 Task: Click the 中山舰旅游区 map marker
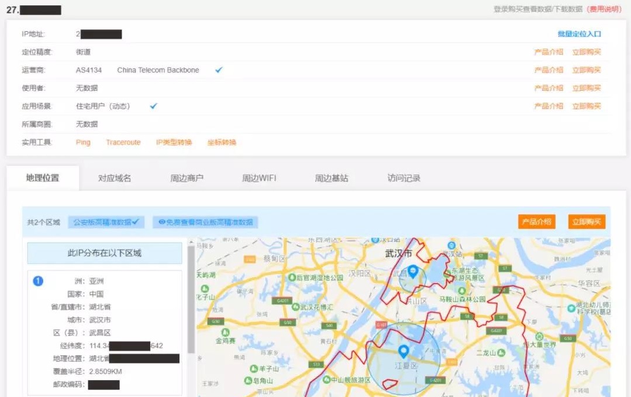click(326, 379)
